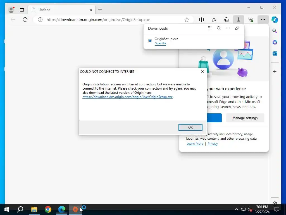Click OK in the error dialog
The image size is (286, 215).
pos(190,127)
